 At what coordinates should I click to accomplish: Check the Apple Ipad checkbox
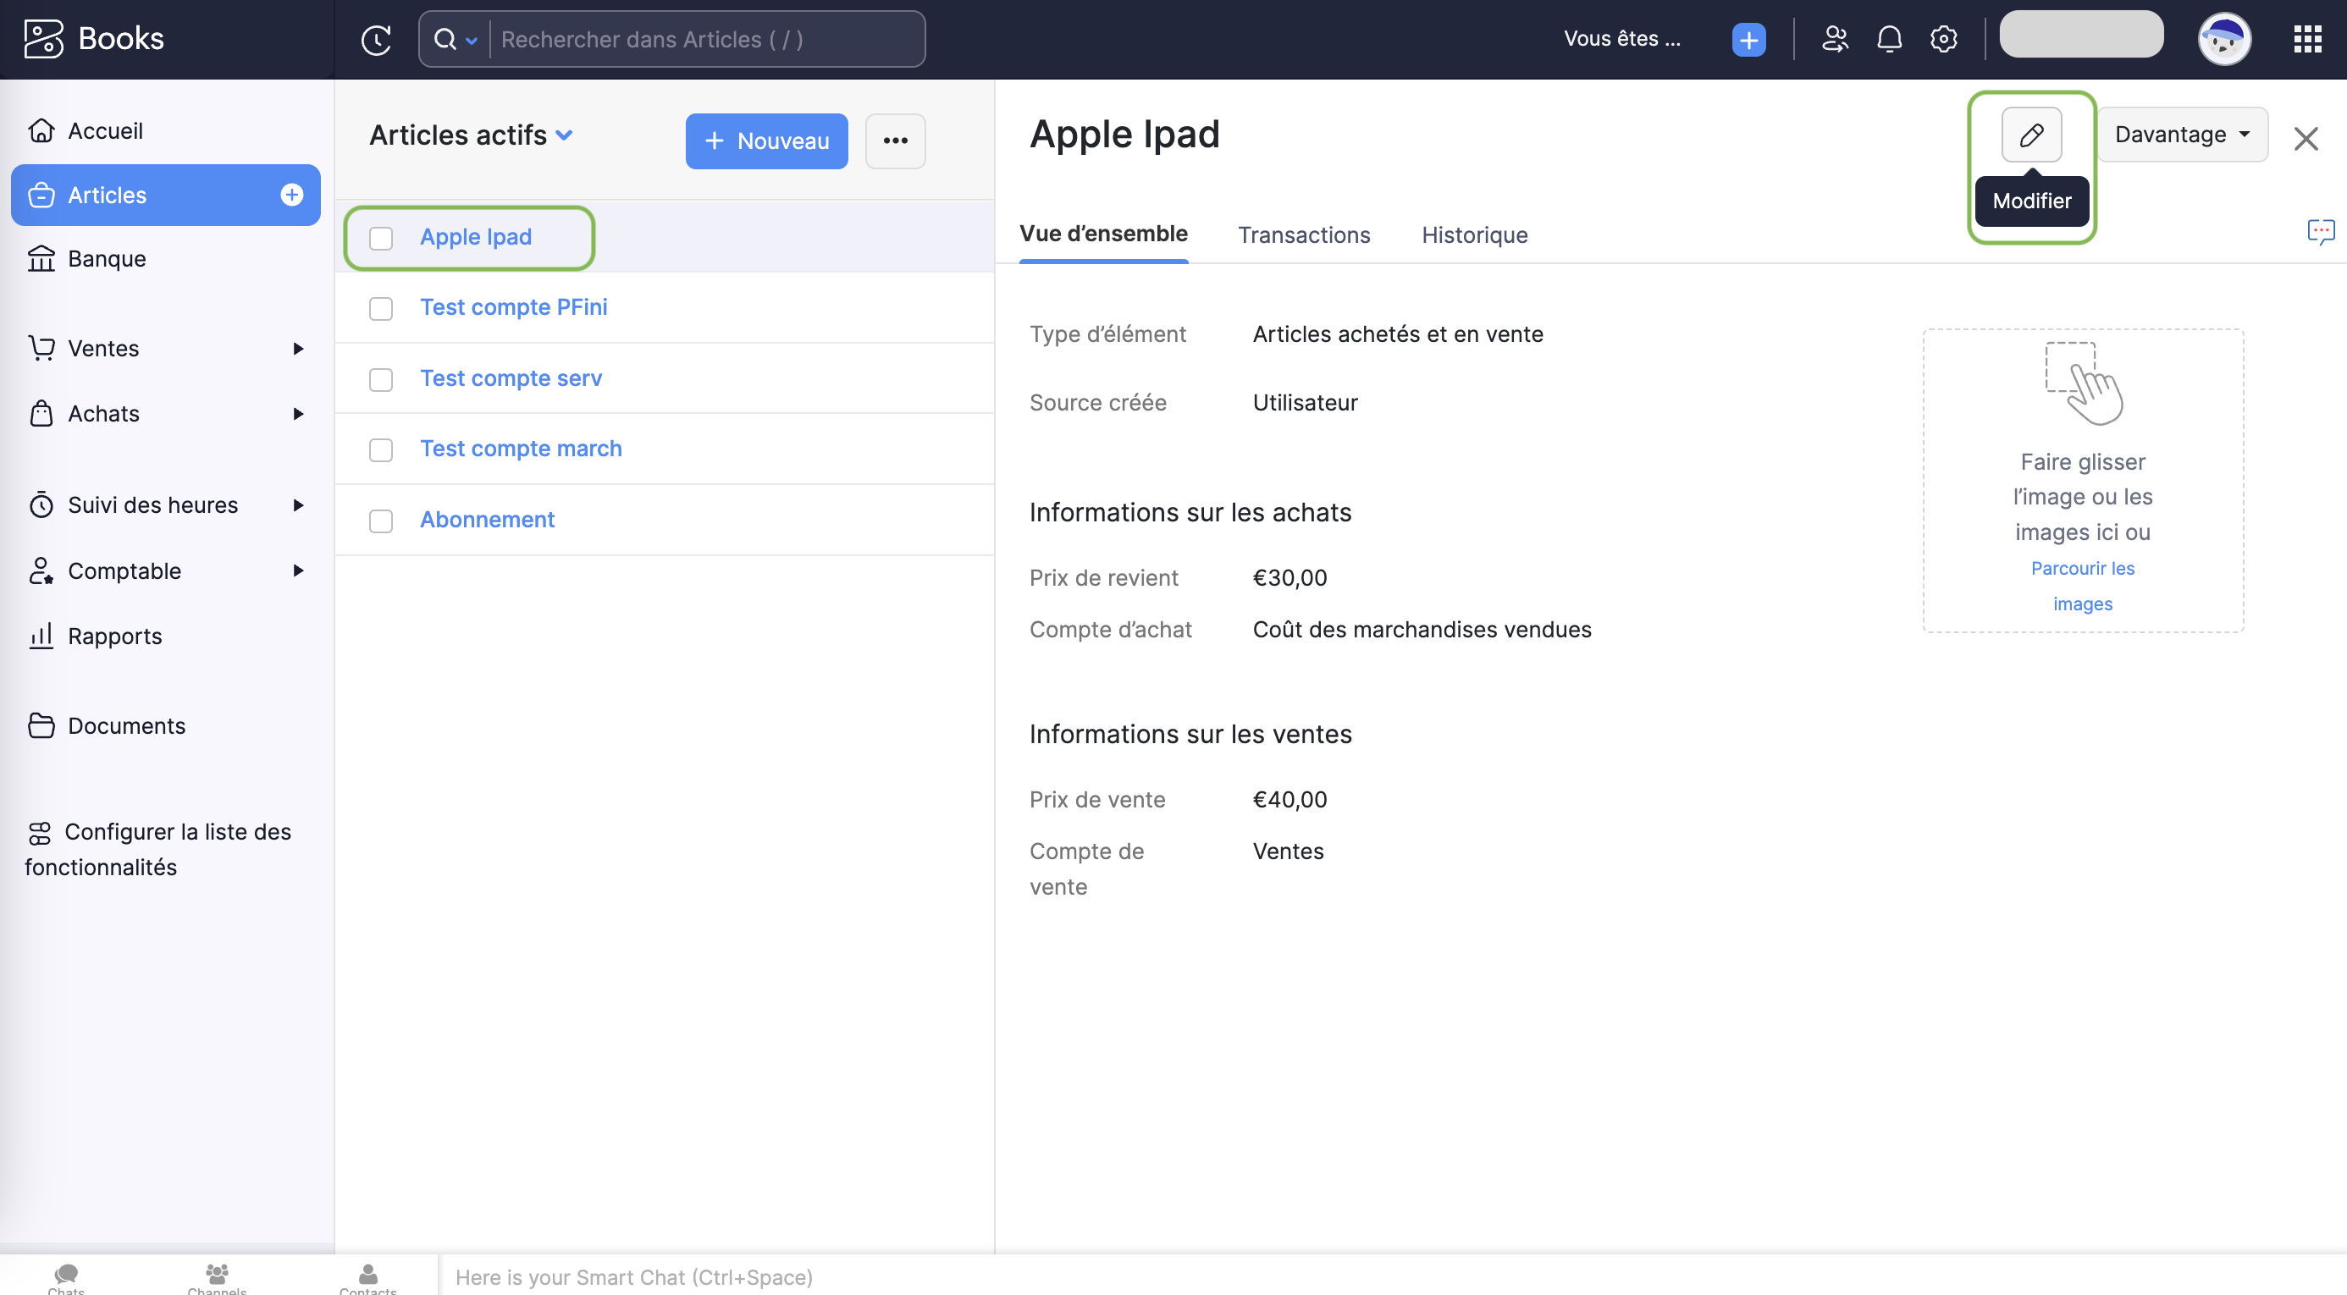(x=381, y=239)
